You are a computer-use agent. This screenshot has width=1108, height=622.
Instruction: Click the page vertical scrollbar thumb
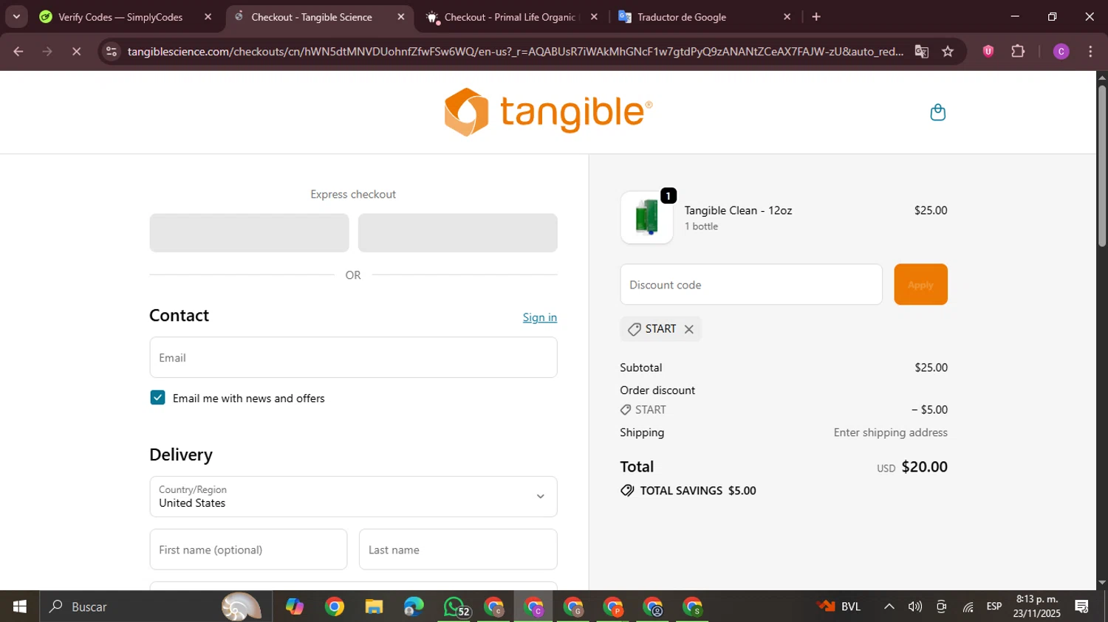[1101, 166]
